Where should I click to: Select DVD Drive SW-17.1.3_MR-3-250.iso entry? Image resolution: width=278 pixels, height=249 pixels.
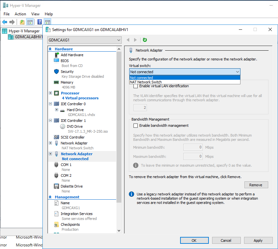88,131
